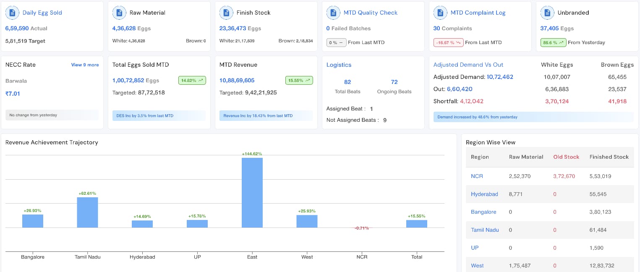Click the Bangalore revenue bar

33,221
